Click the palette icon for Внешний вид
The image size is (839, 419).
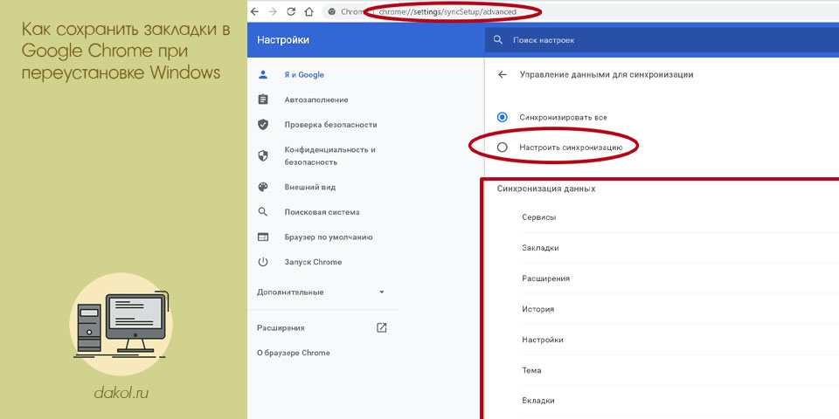coord(263,188)
